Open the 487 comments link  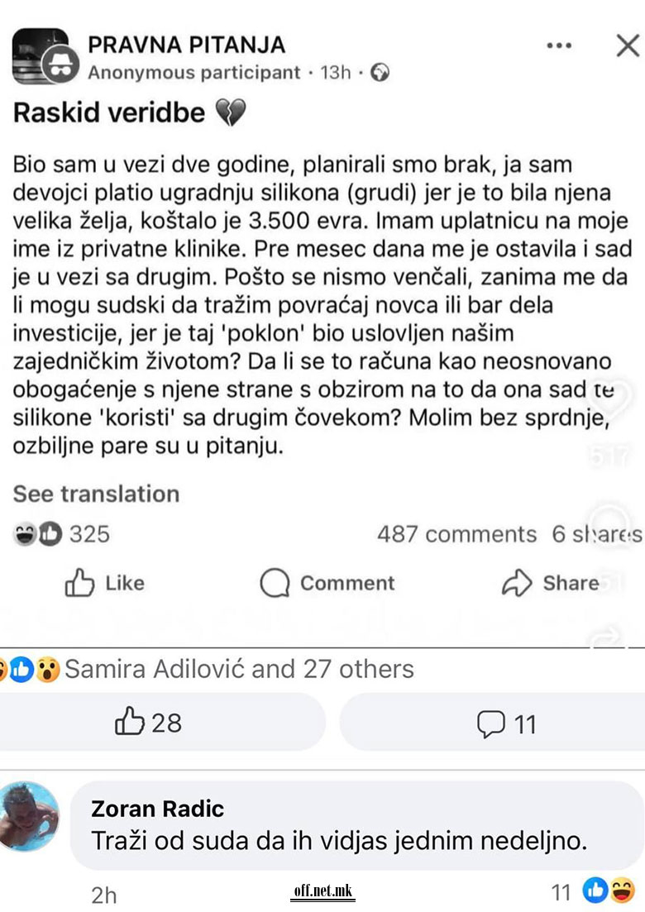pos(456,534)
